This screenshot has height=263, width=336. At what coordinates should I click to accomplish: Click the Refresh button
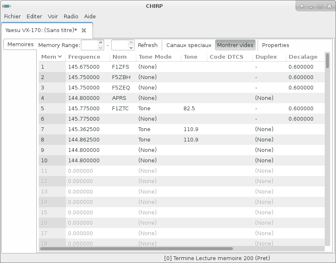(148, 45)
